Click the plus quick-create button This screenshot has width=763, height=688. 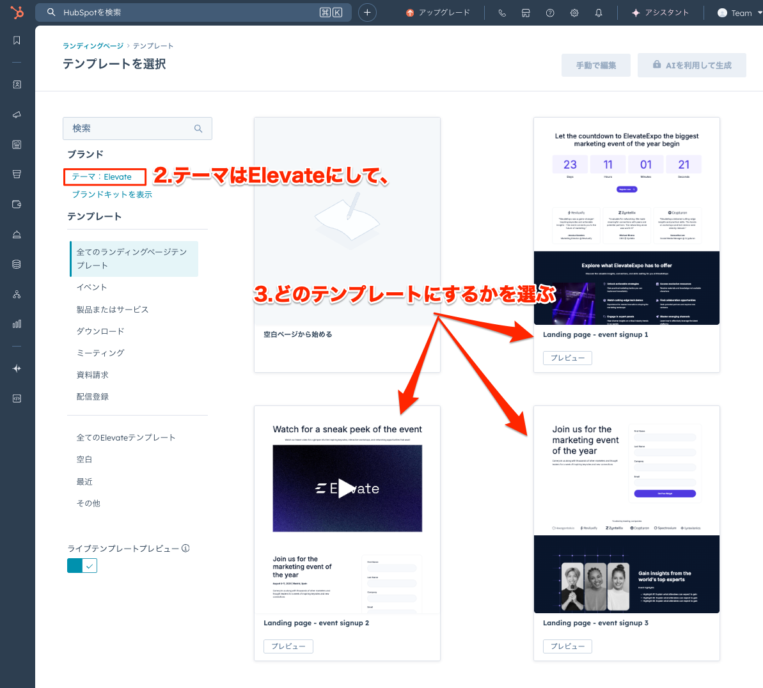[x=367, y=13]
